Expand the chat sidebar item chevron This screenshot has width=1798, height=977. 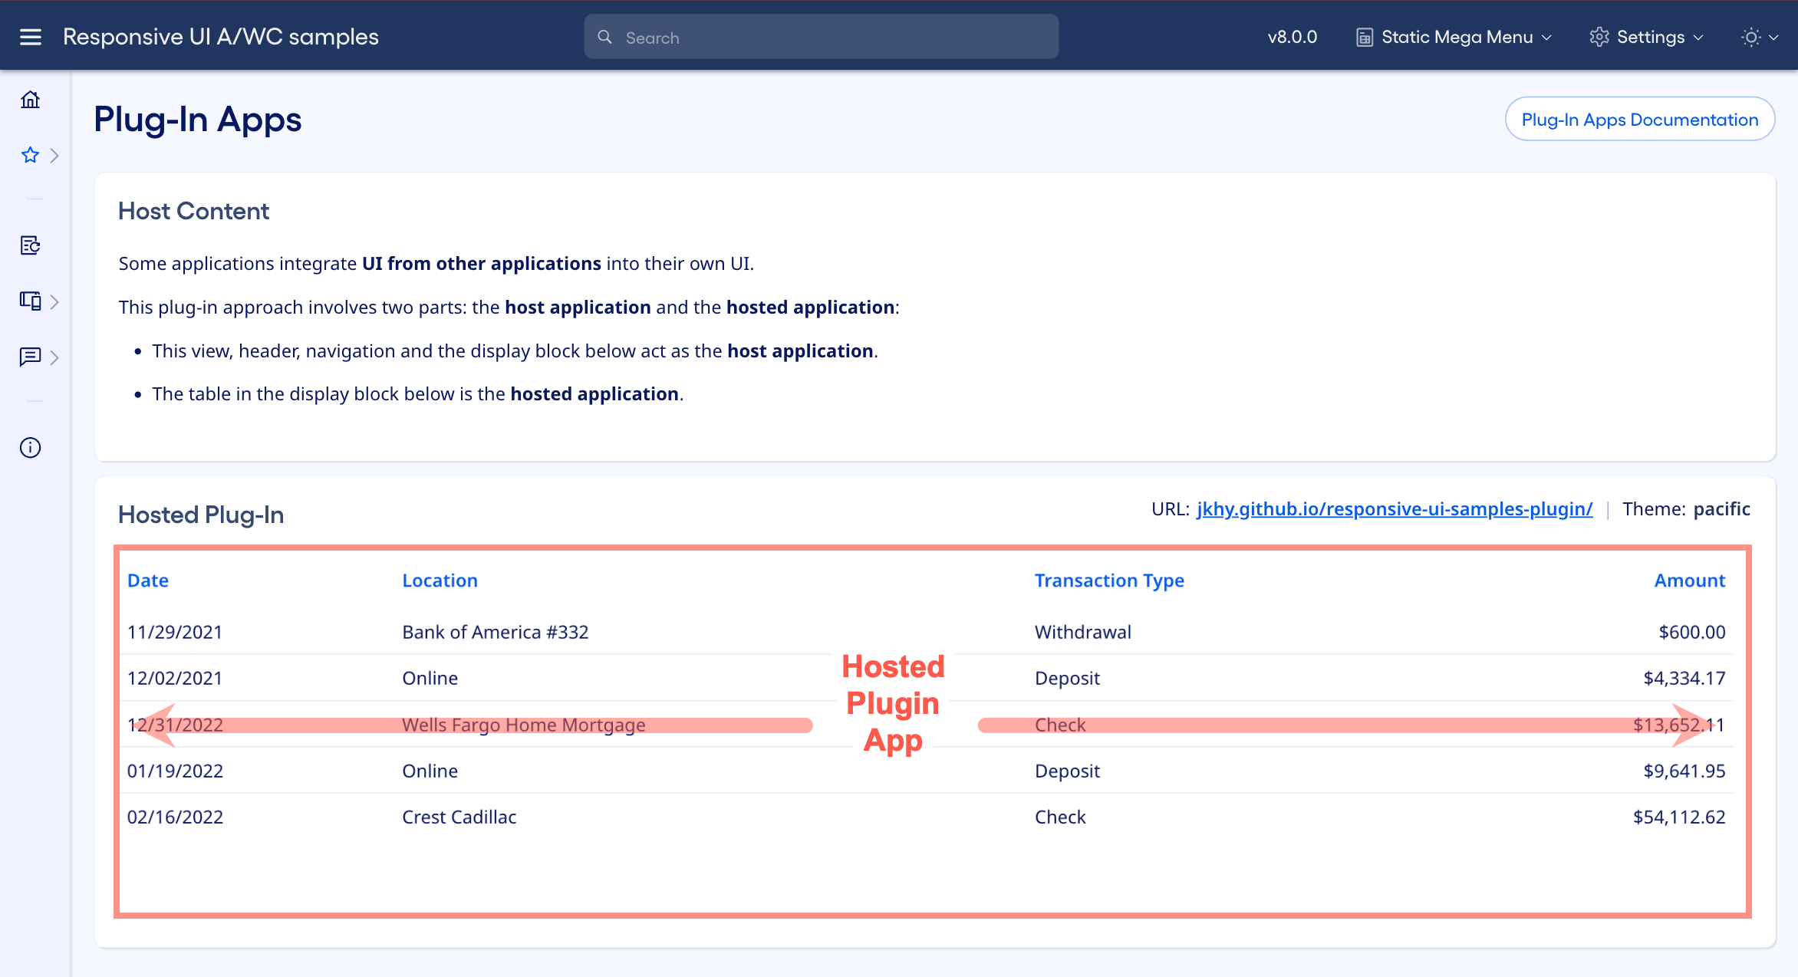(x=54, y=357)
